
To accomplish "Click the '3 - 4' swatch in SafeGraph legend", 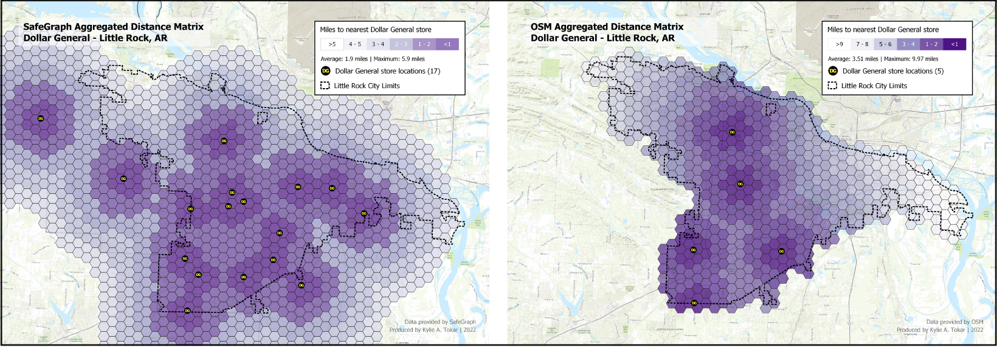I will 378,44.
